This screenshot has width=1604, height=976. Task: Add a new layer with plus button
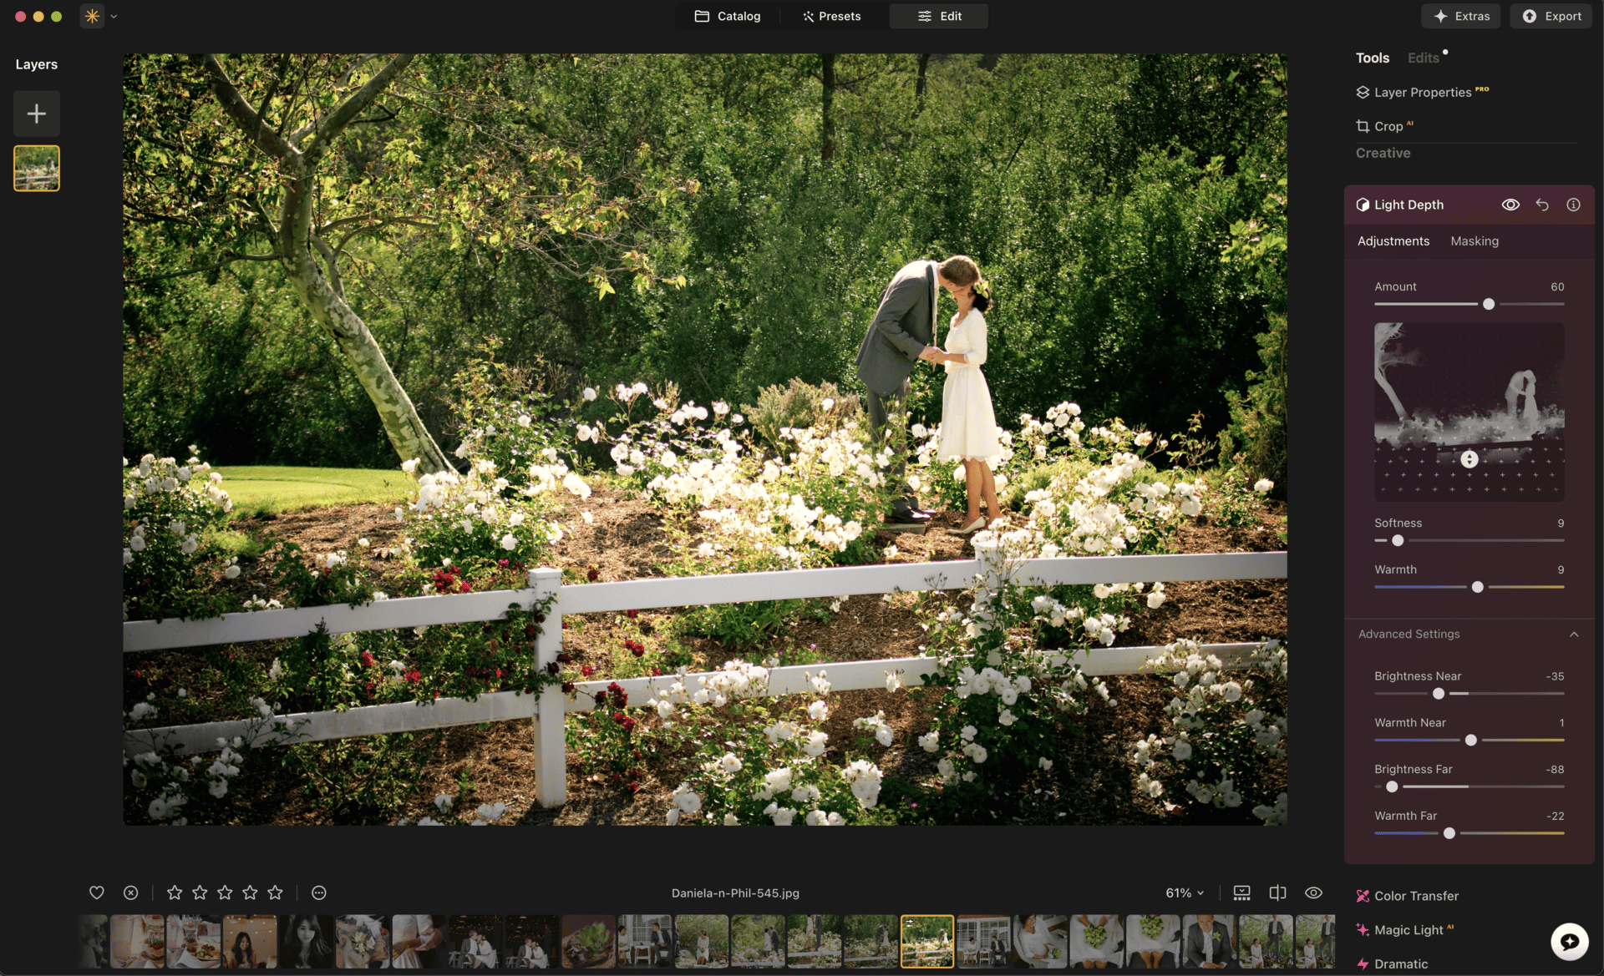click(36, 114)
